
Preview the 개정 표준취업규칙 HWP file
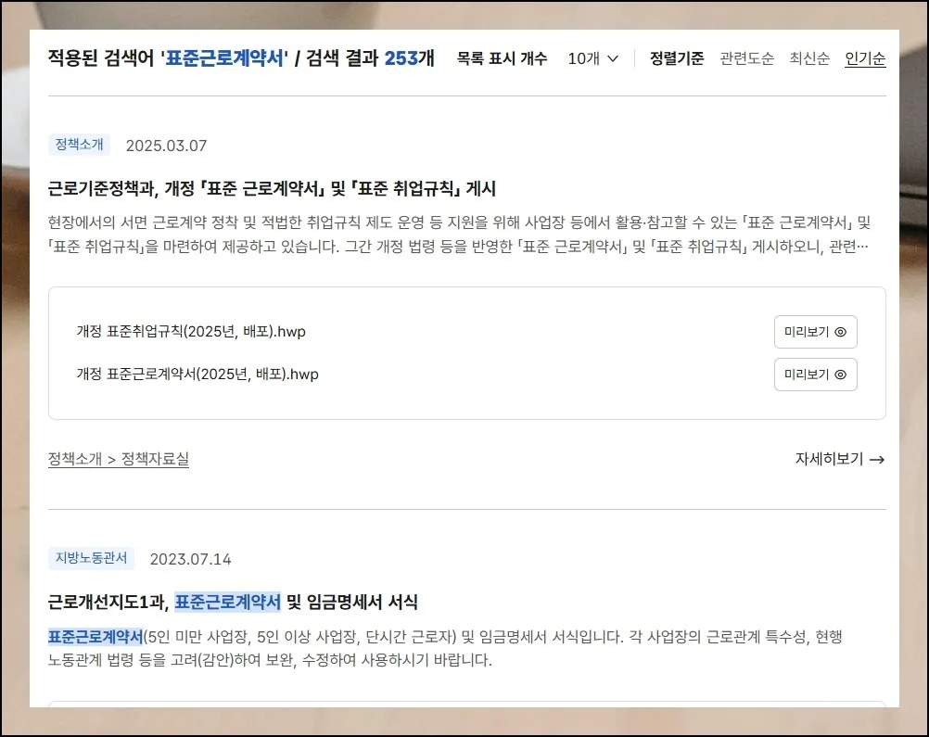[815, 332]
